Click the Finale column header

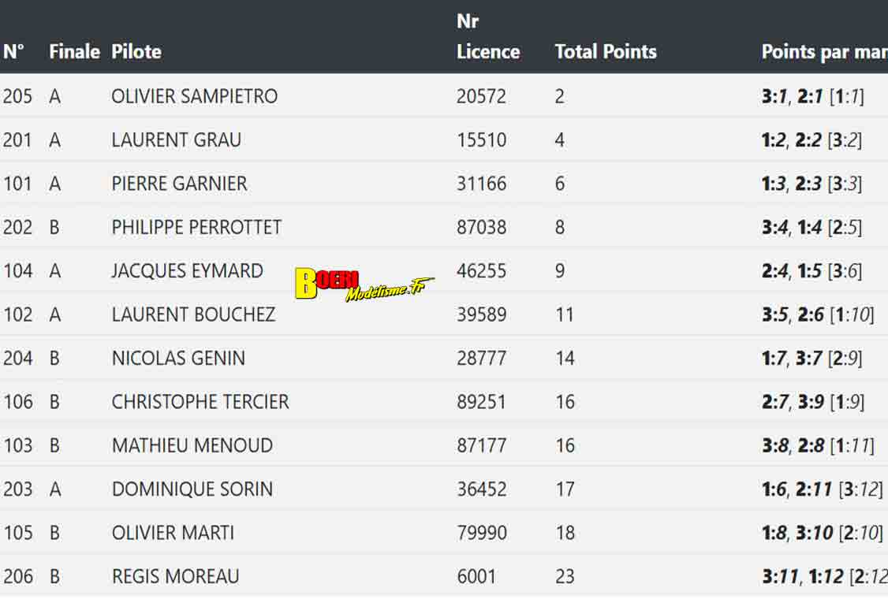74,51
